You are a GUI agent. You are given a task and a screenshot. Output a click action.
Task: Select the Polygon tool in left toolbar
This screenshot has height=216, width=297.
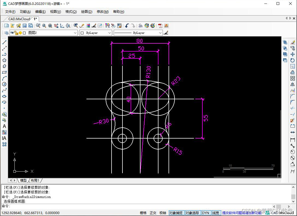pos(4,60)
